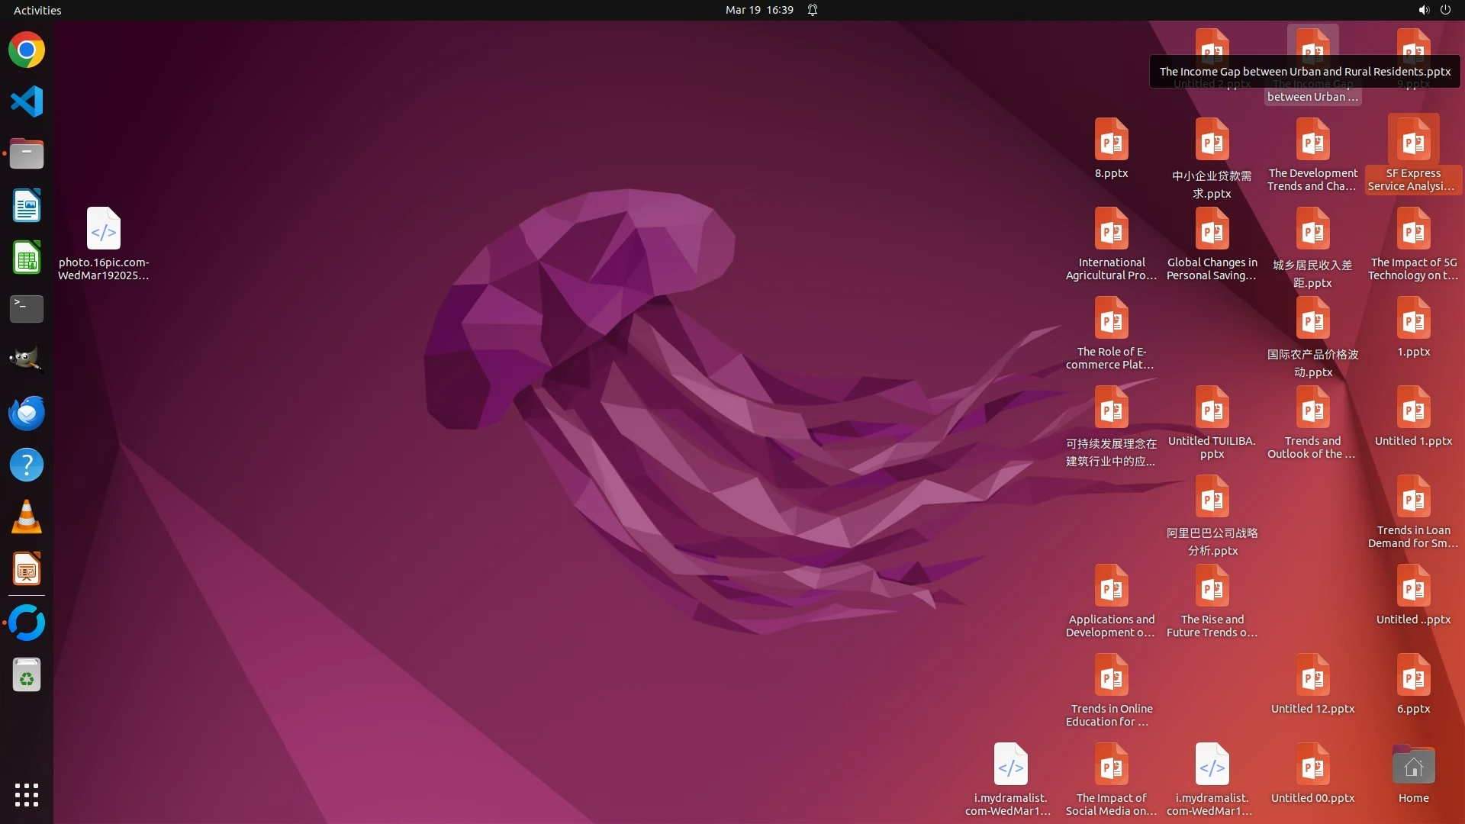
Task: Click the Activities menu
Action: (37, 10)
